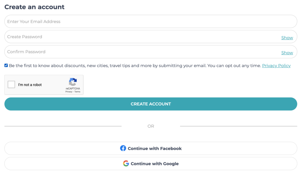The height and width of the screenshot is (173, 300).
Task: Click the Google logo icon
Action: point(126,164)
